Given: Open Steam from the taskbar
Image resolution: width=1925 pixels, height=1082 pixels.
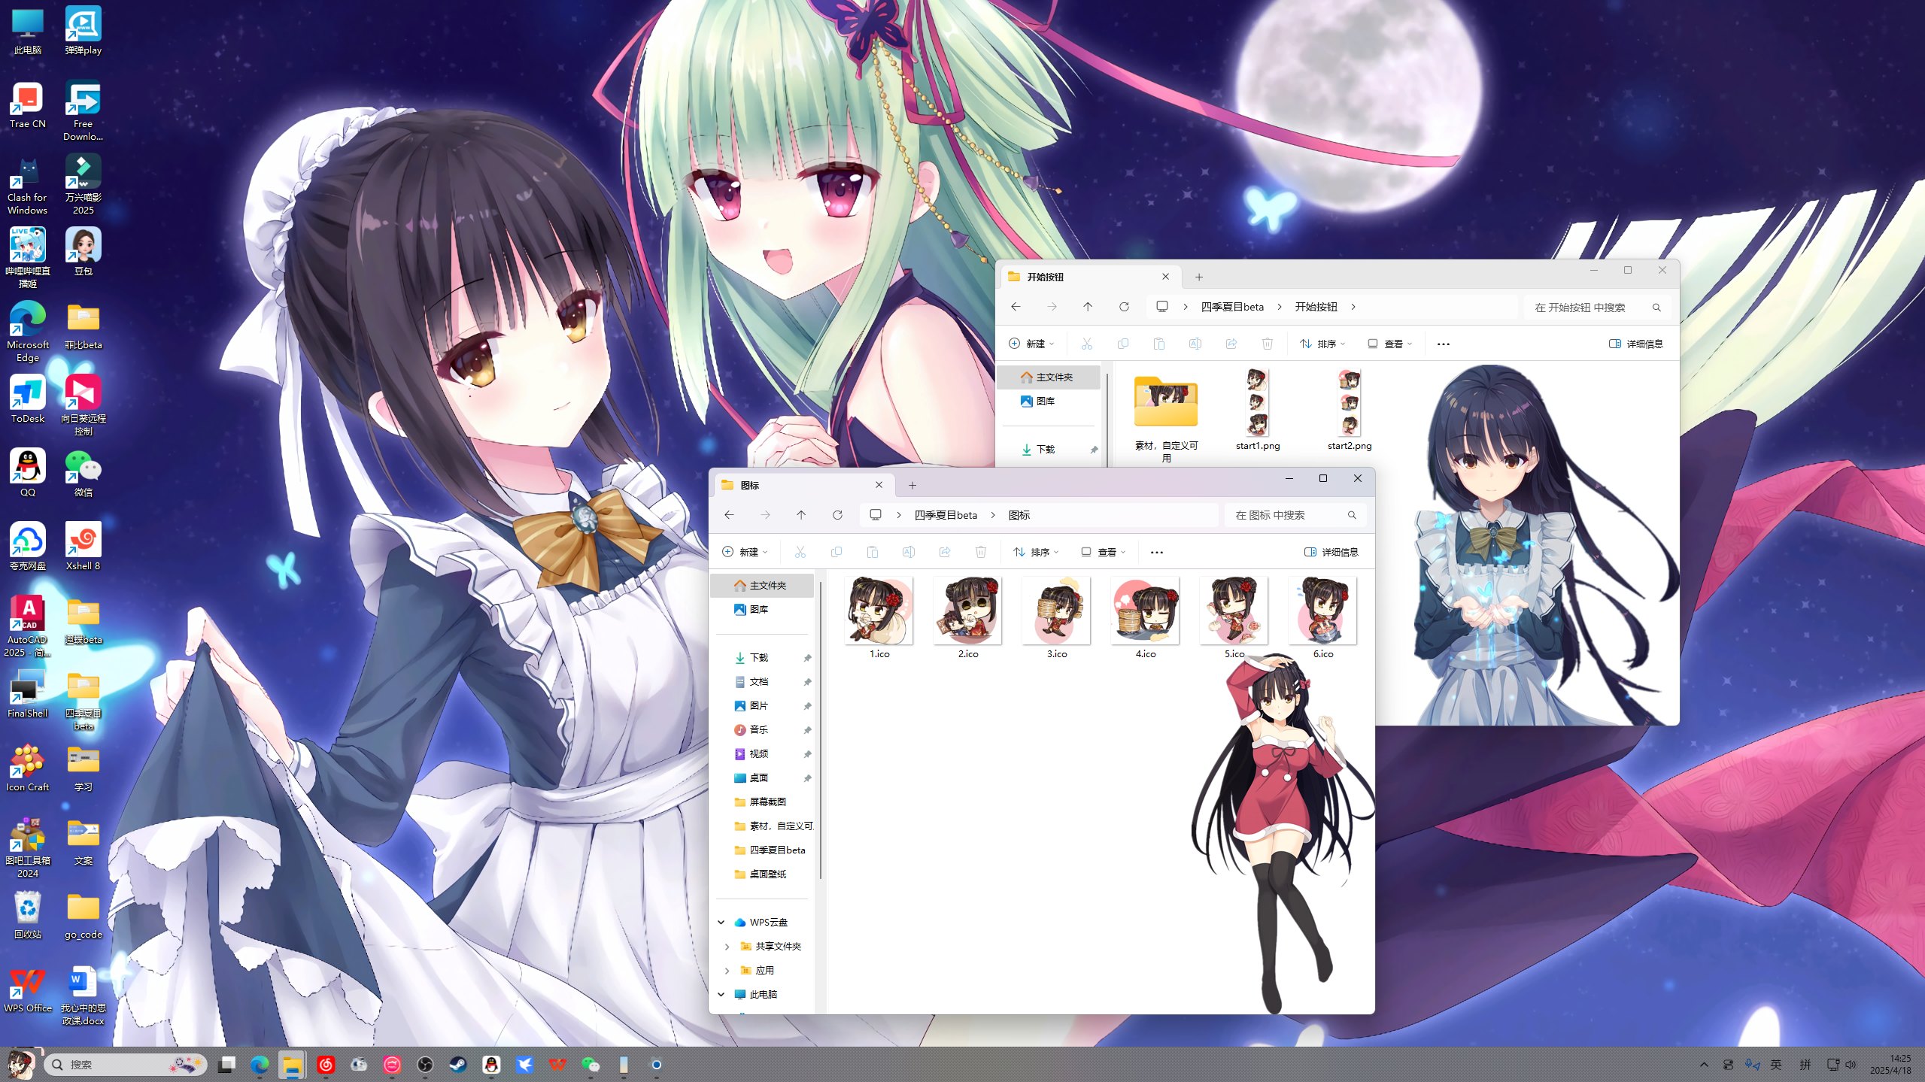Looking at the screenshot, I should (x=458, y=1065).
